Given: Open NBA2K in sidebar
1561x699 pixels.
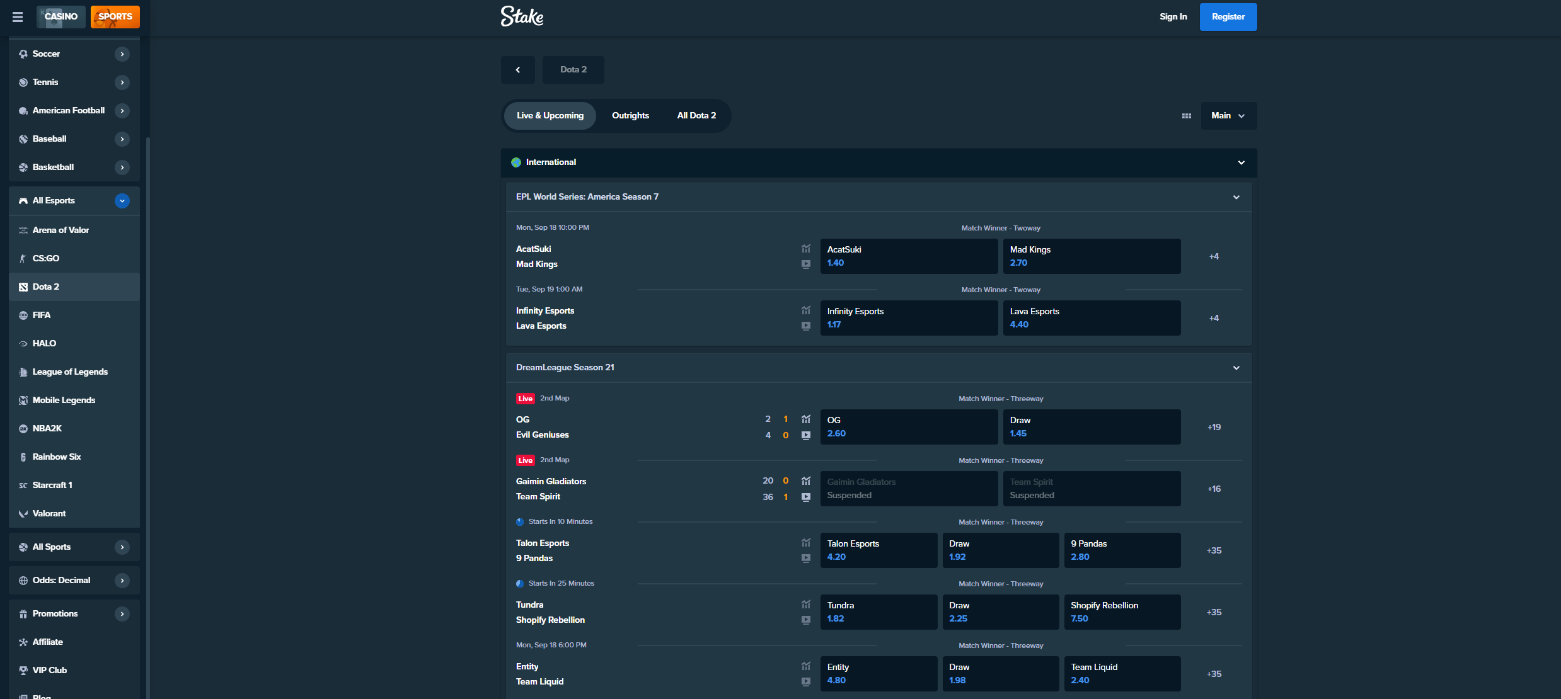Looking at the screenshot, I should (74, 429).
